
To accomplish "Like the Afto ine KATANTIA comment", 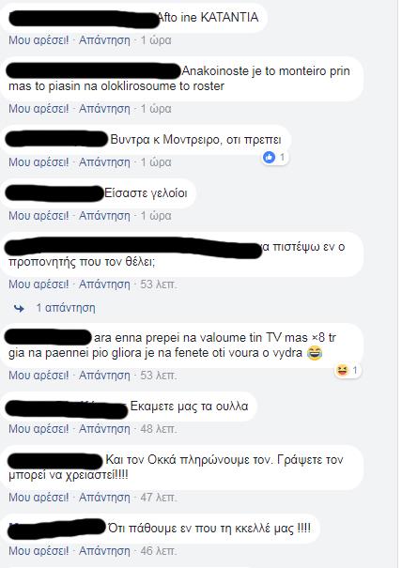I will pyautogui.click(x=39, y=39).
